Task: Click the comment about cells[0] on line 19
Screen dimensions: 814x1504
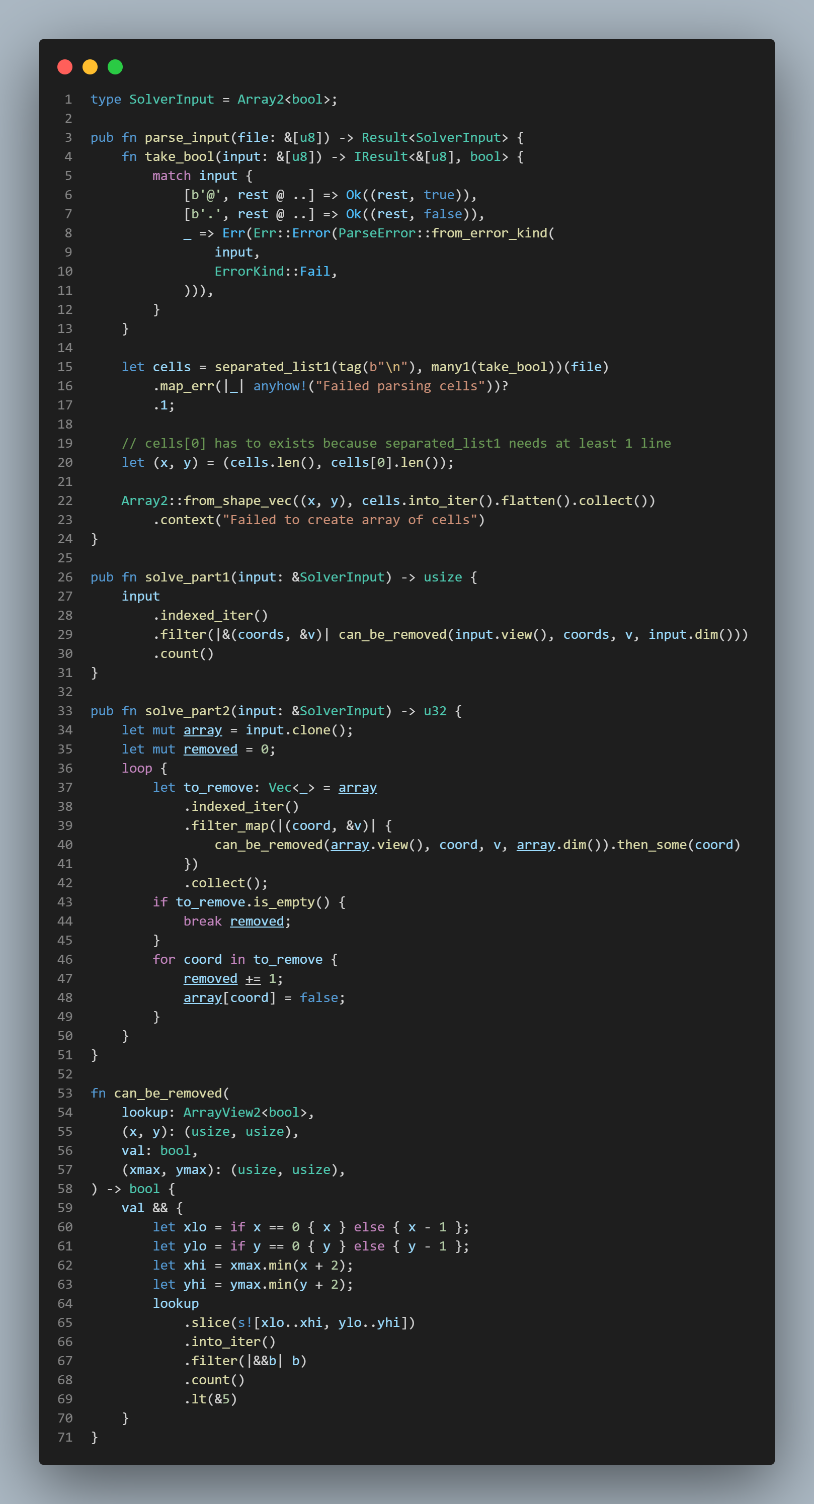Action: (396, 443)
